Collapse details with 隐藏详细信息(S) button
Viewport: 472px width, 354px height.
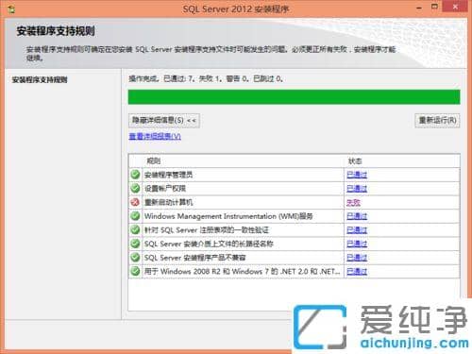(164, 121)
